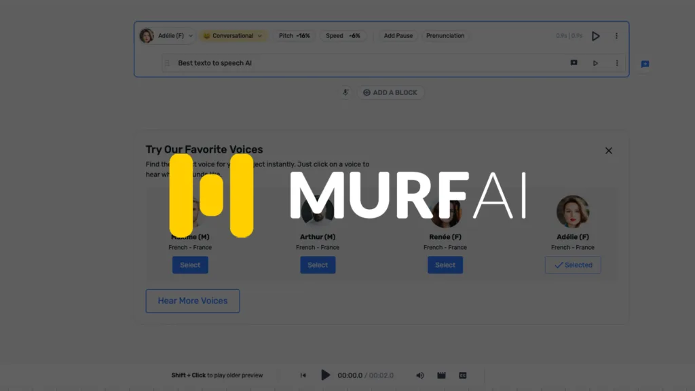Image resolution: width=695 pixels, height=391 pixels.
Task: Skip to start of the preview
Action: click(x=303, y=375)
